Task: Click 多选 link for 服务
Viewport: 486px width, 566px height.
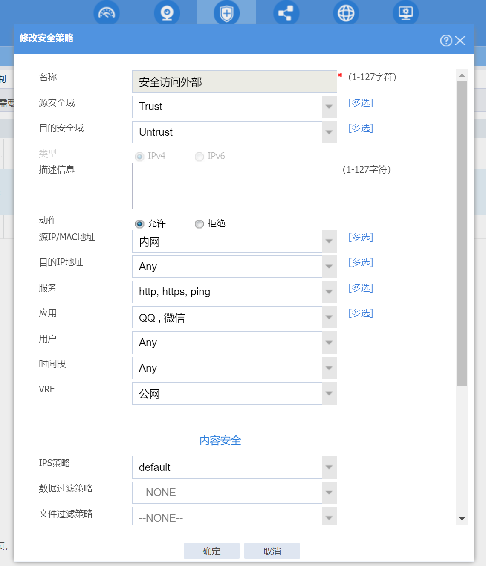Action: tap(361, 288)
